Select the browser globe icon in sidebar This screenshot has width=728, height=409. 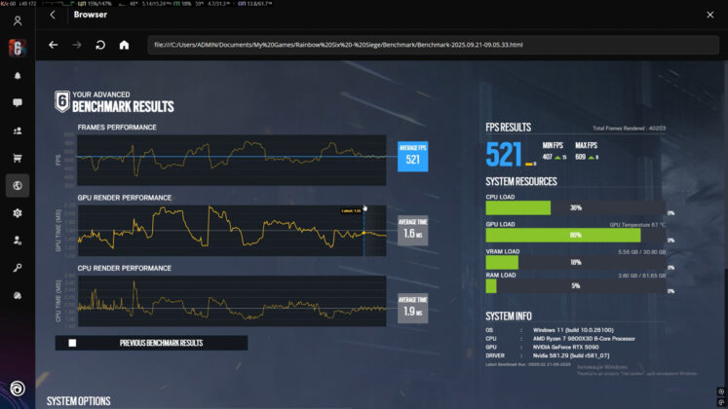(18, 185)
